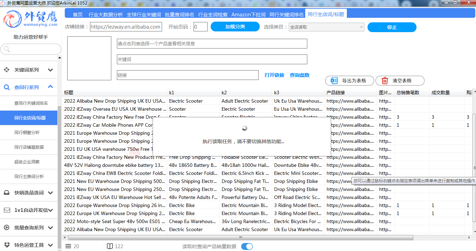Click the 查询盘数 link
This screenshot has height=251, width=476.
pos(300,75)
